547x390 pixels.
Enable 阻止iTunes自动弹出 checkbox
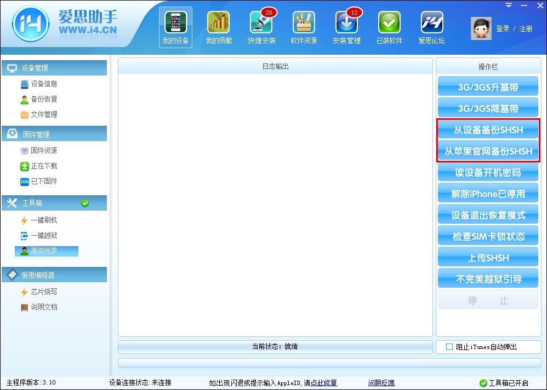coord(449,347)
